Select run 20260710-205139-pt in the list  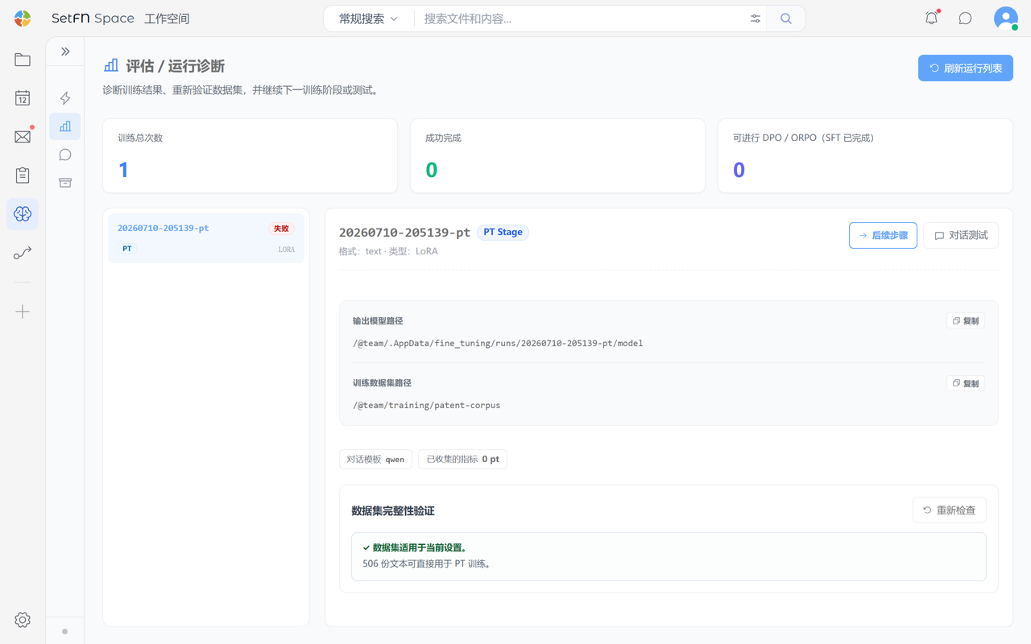coord(206,238)
